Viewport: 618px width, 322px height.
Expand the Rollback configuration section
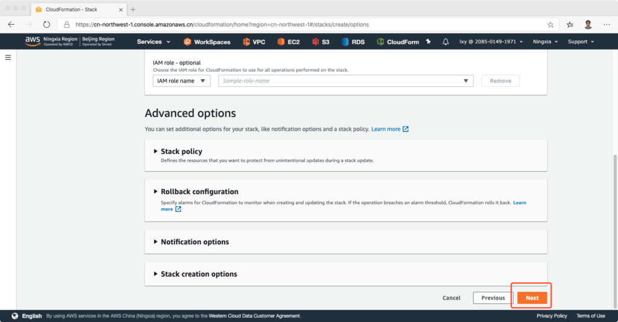199,192
